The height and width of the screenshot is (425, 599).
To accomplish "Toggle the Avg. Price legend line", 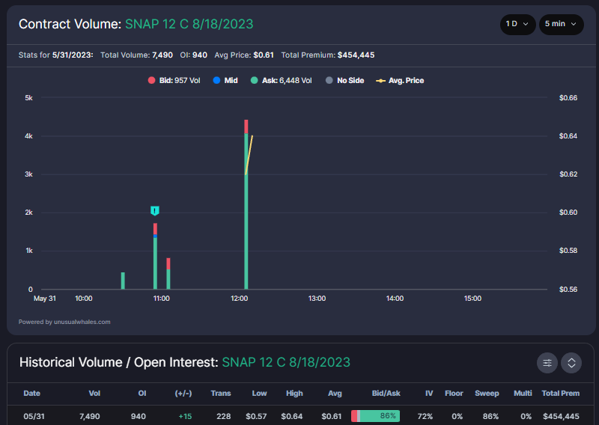I will coord(400,81).
